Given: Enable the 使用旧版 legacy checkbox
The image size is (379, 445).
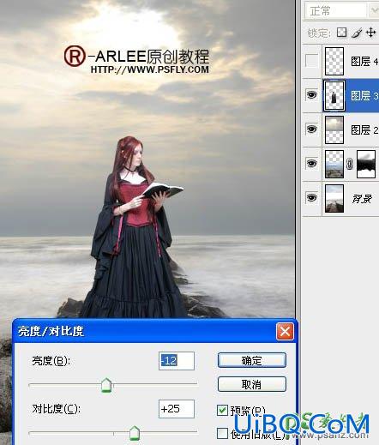Looking at the screenshot, I should [x=222, y=433].
